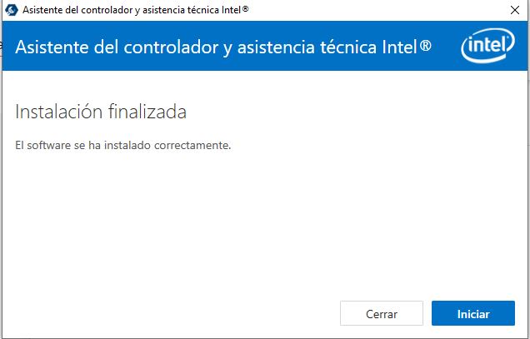Viewport: 530px width, 339px height.
Task: Launch the Intel assistant via Iniciar
Action: [473, 314]
